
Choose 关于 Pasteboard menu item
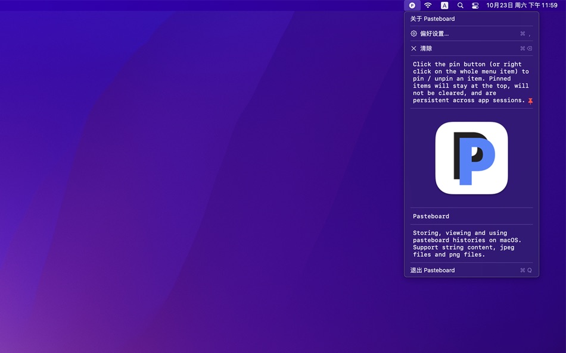(471, 19)
